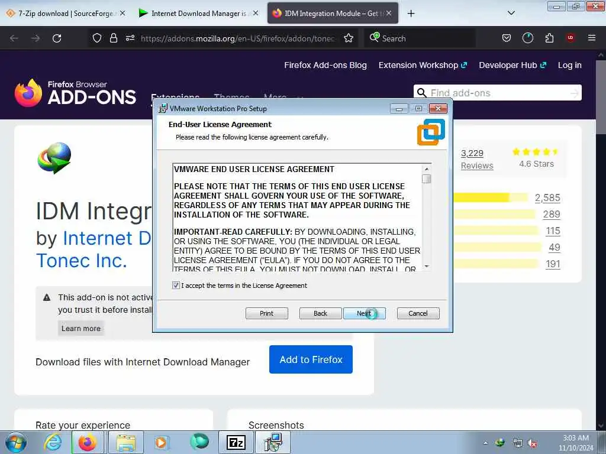This screenshot has height=454, width=606.
Task: Open Windows Media Player from taskbar
Action: pos(162,442)
